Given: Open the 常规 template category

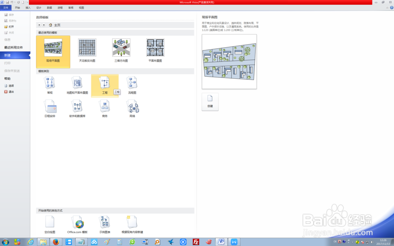Looking at the screenshot, I should (50, 85).
